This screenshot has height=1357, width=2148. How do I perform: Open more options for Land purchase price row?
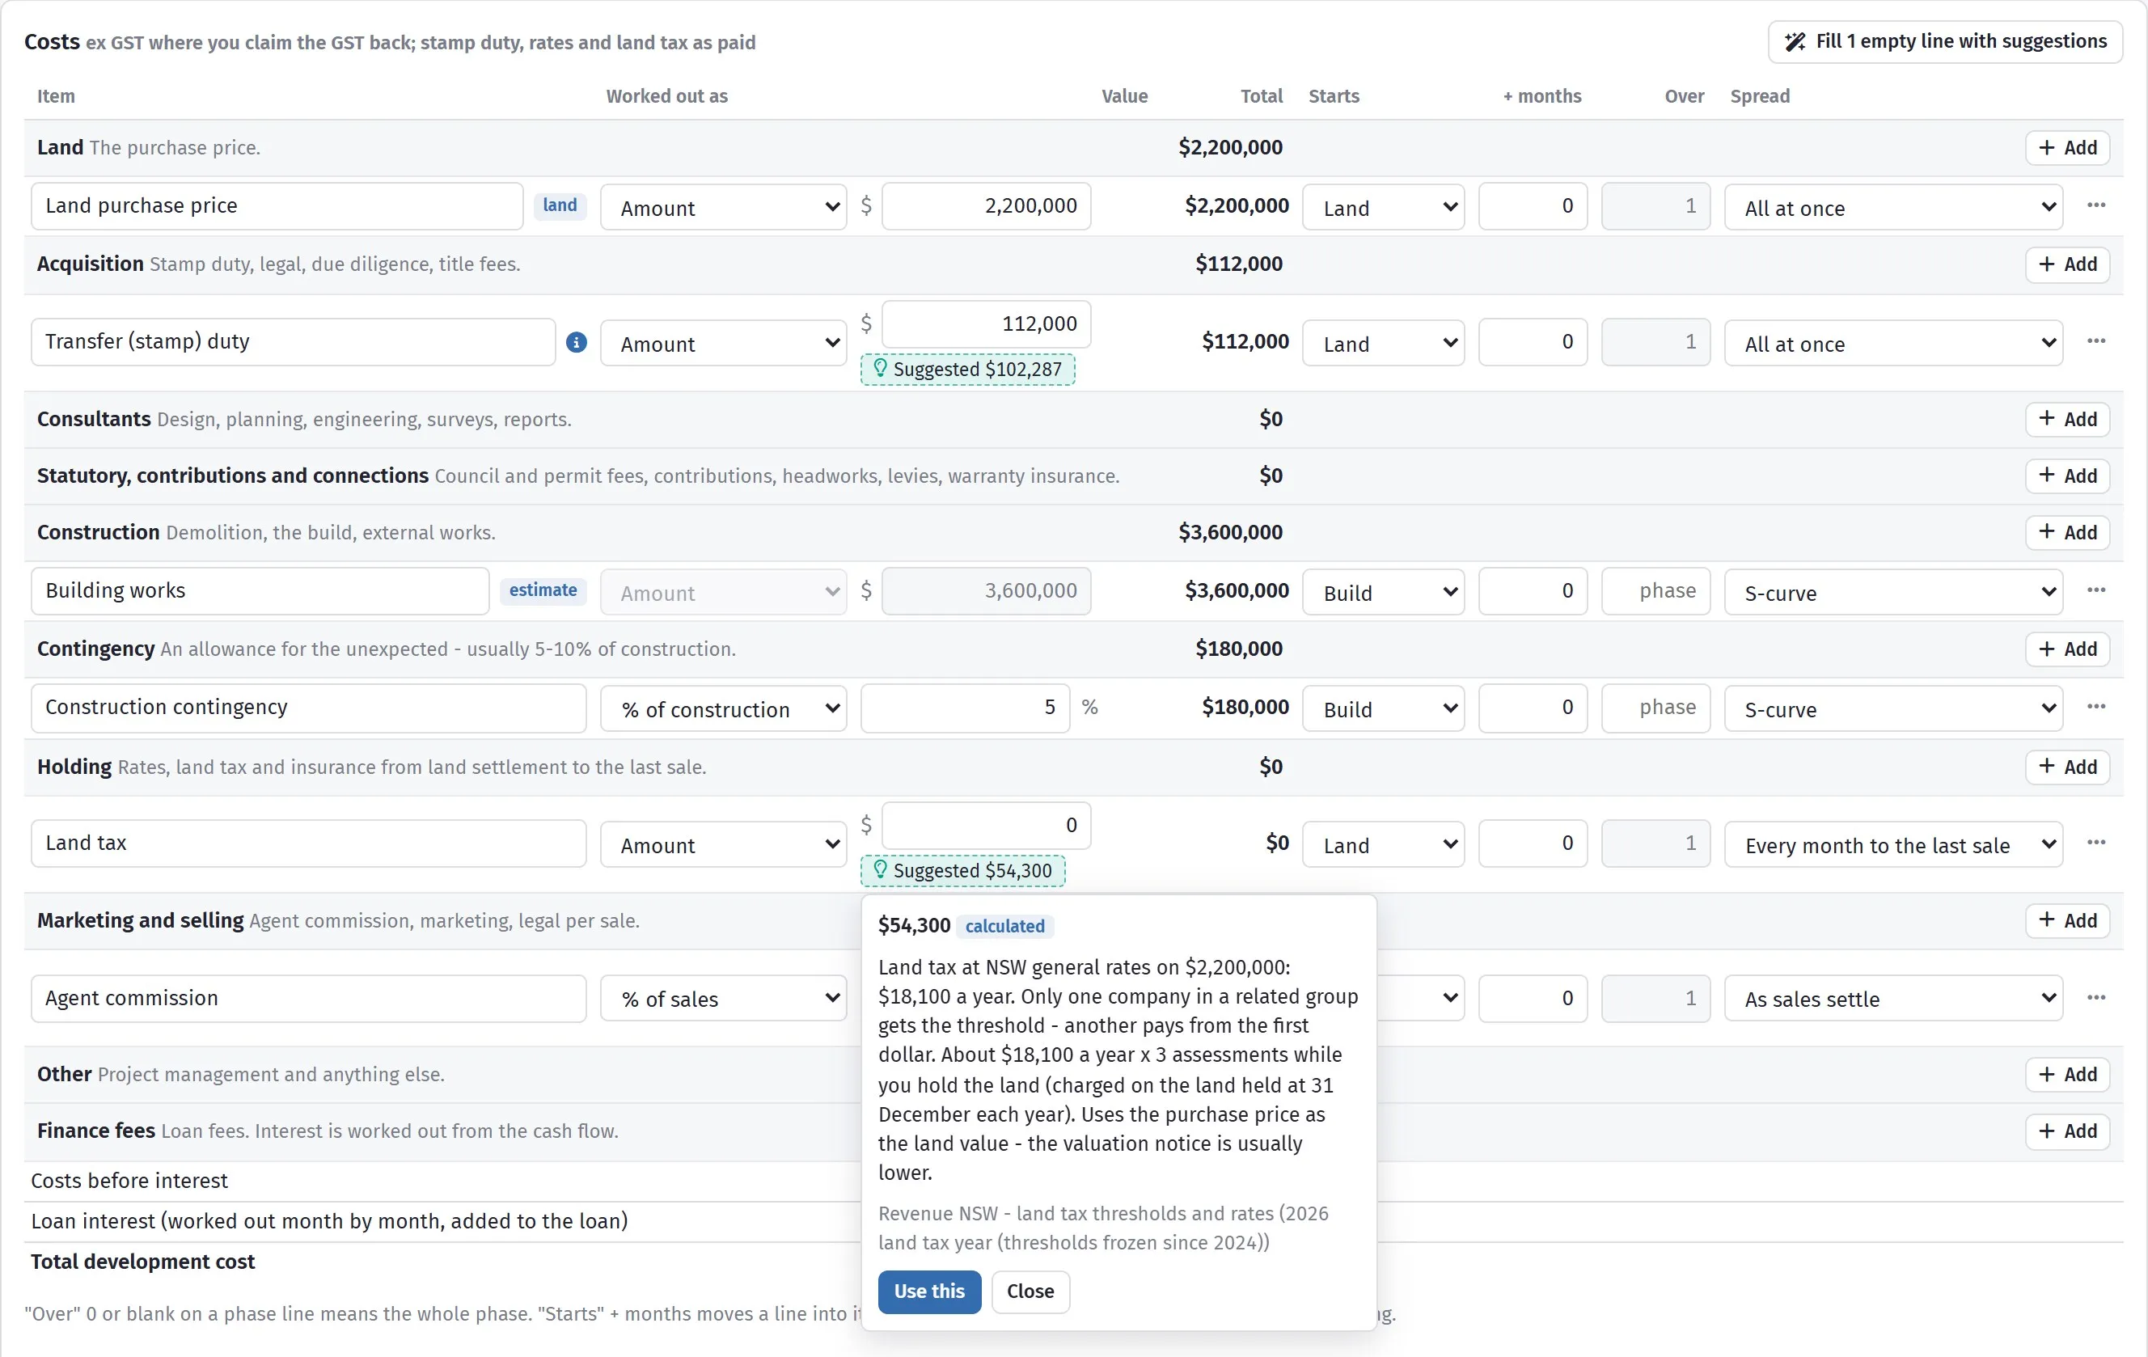coord(2096,205)
